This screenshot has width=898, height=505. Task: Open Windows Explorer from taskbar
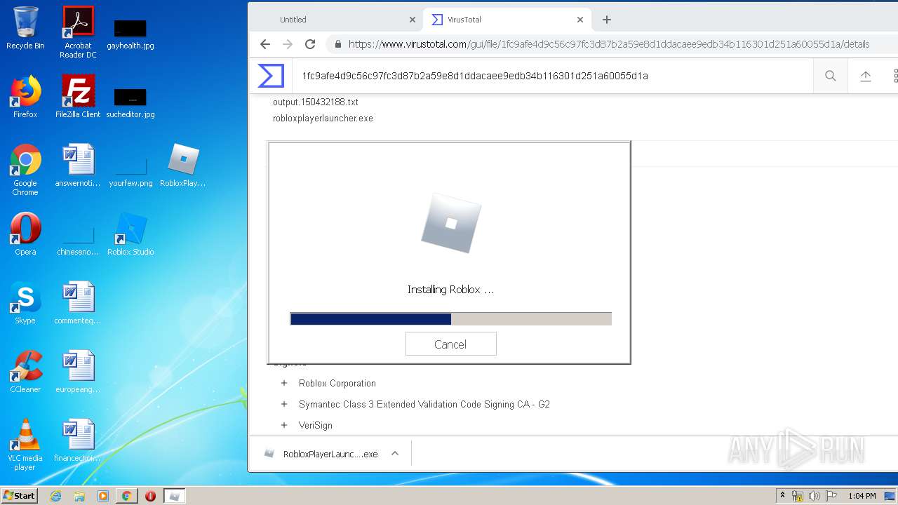pos(79,496)
